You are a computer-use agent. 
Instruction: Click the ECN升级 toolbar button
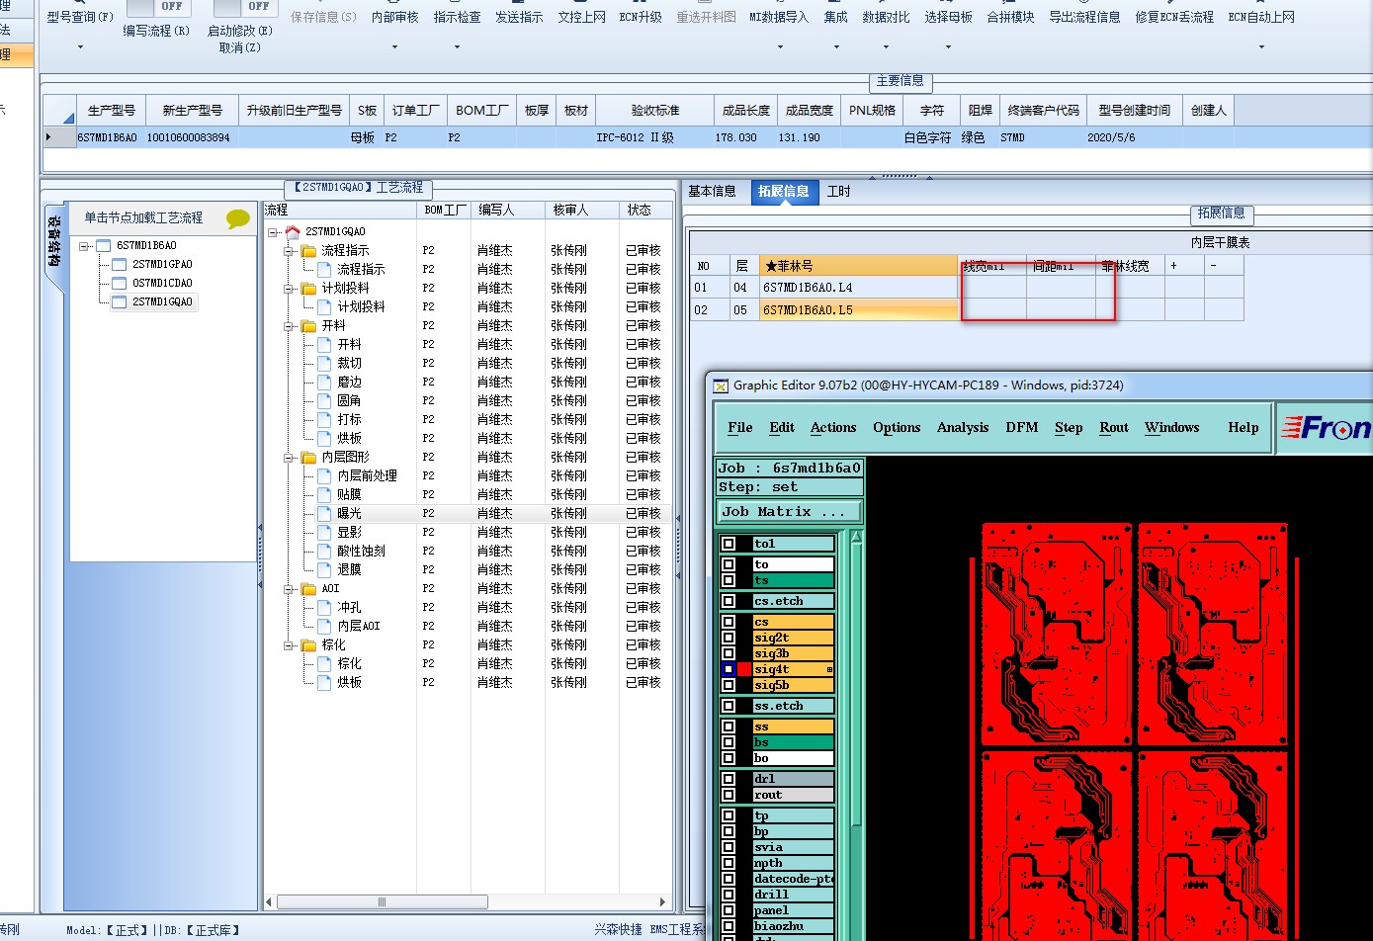pos(641,17)
